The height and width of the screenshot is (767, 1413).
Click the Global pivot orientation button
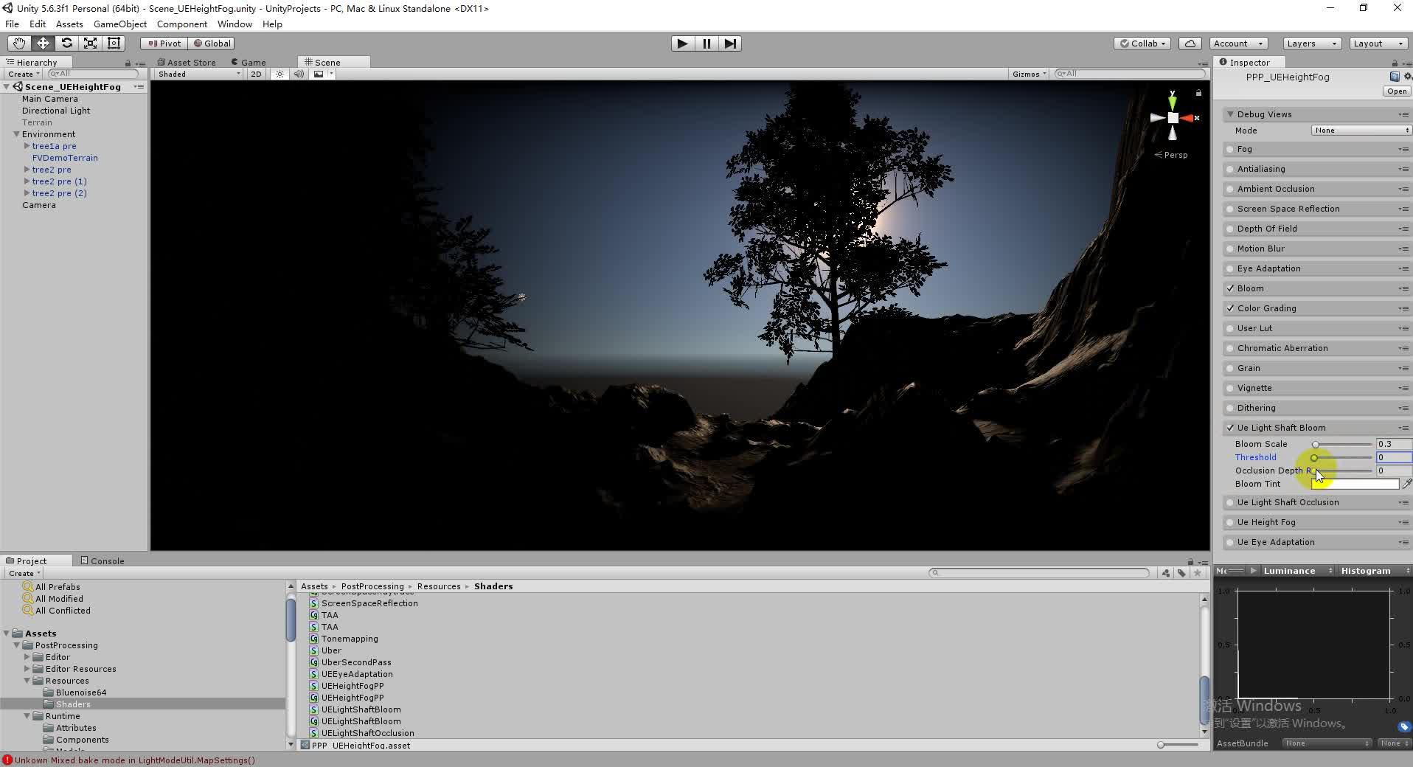212,43
